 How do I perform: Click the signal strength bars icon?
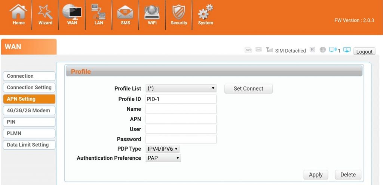[x=269, y=50]
